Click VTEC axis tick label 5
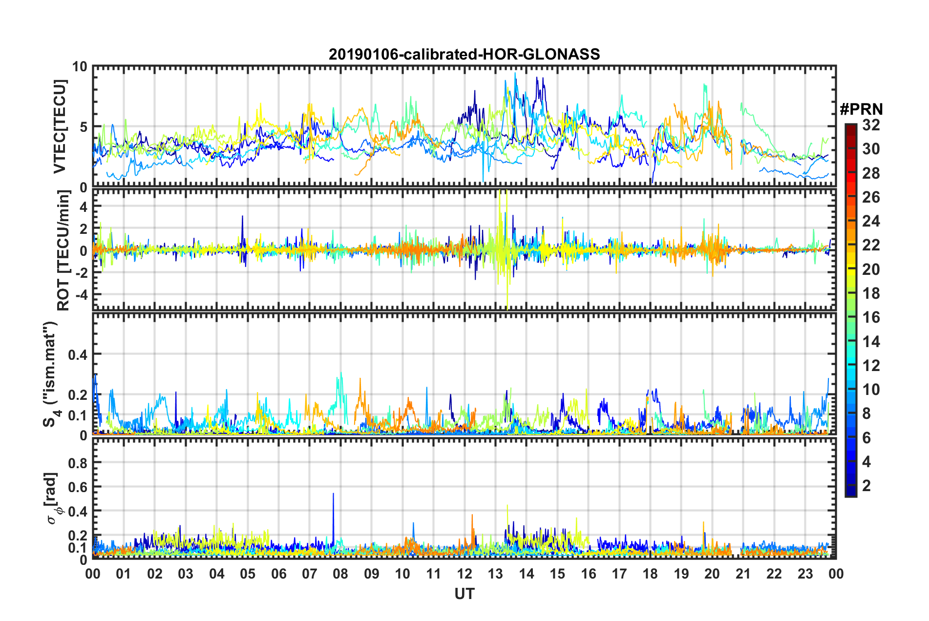929x621 pixels. [84, 127]
